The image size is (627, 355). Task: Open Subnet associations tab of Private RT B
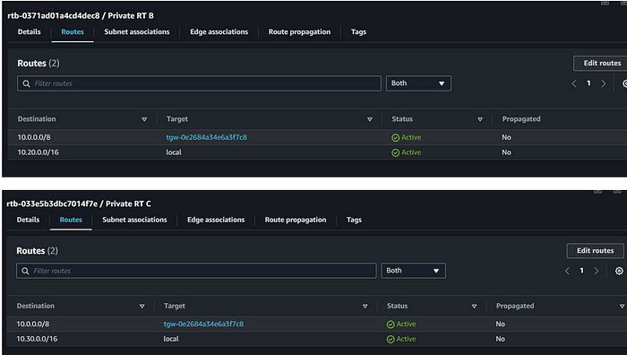(137, 31)
